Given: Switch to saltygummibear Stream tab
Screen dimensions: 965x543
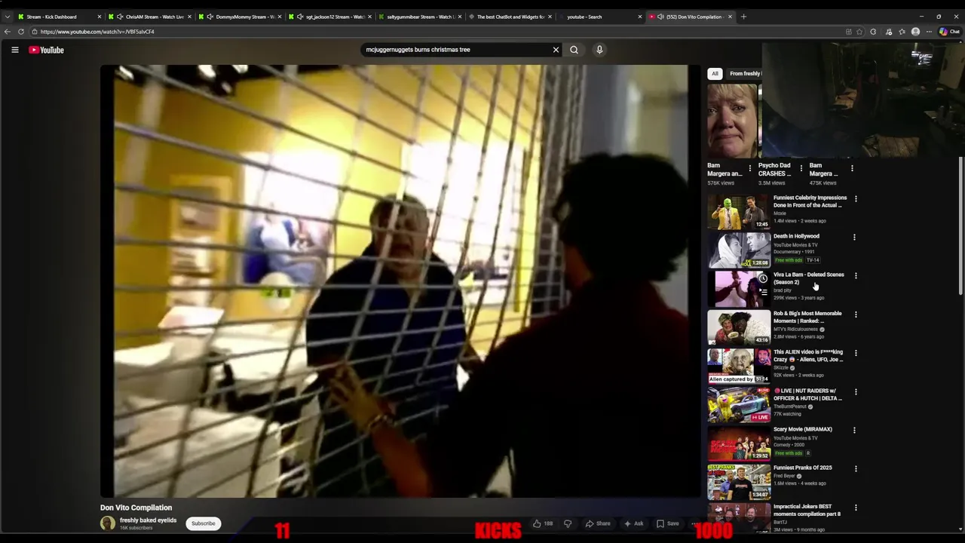Looking at the screenshot, I should 420,17.
